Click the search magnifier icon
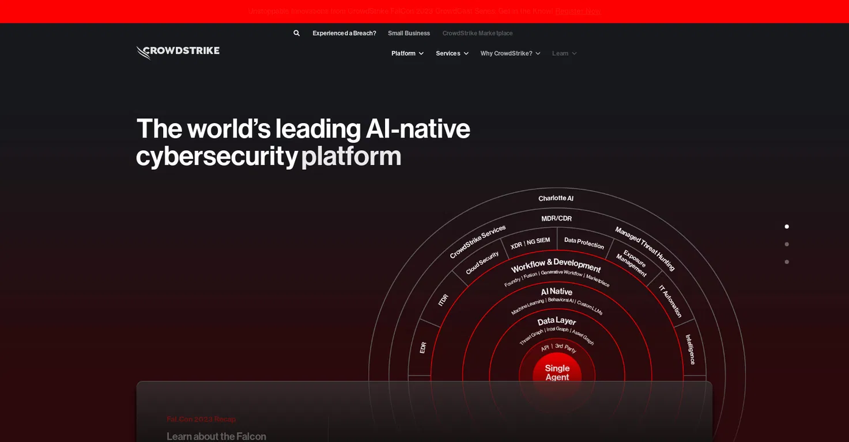Image resolution: width=849 pixels, height=442 pixels. pos(296,33)
